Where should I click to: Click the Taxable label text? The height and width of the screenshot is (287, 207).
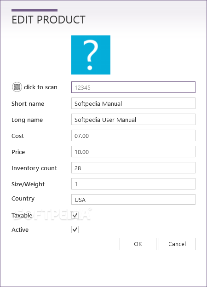[22, 215]
